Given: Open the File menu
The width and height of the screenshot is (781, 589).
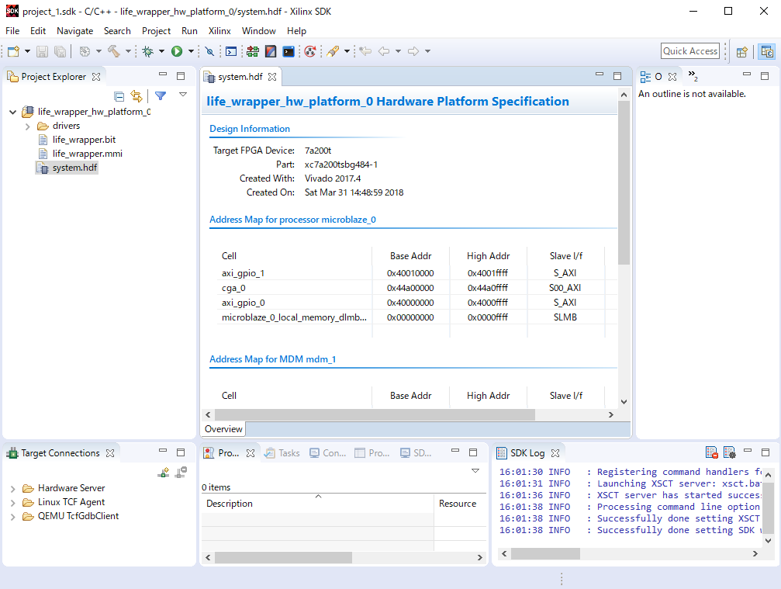Looking at the screenshot, I should (12, 31).
